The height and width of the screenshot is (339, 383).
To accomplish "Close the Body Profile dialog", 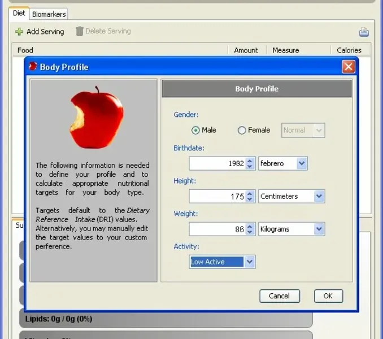I will click(349, 67).
